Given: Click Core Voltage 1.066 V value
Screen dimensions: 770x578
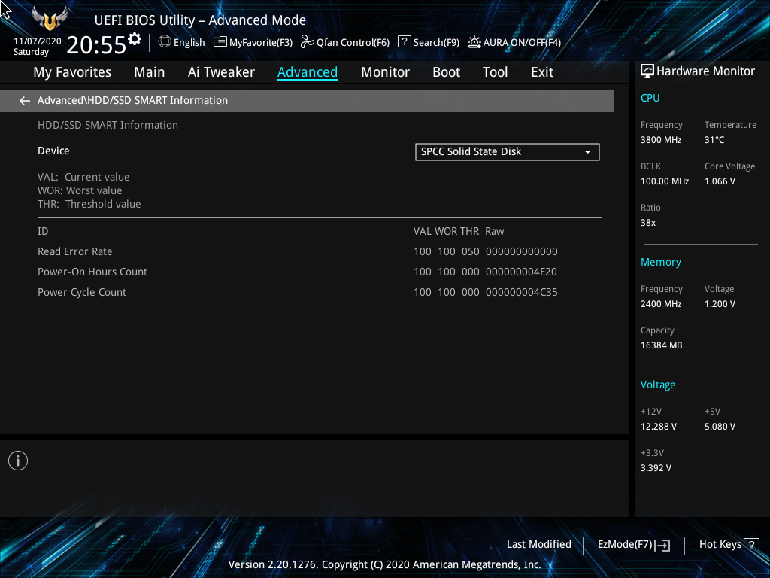Looking at the screenshot, I should [720, 181].
